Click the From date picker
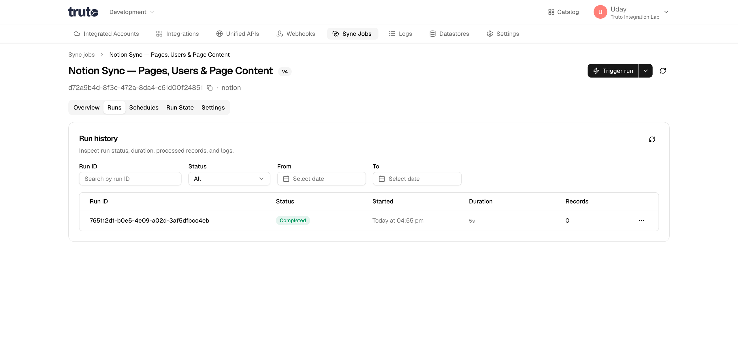 click(321, 179)
